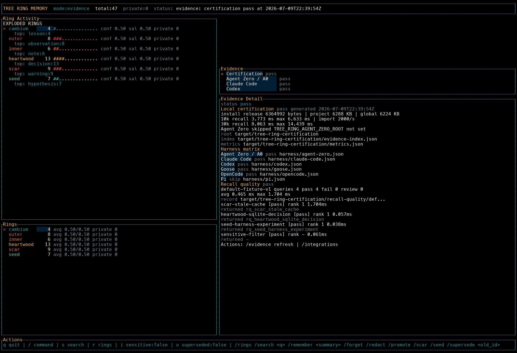Click '/evidence refresh' action

click(270, 245)
